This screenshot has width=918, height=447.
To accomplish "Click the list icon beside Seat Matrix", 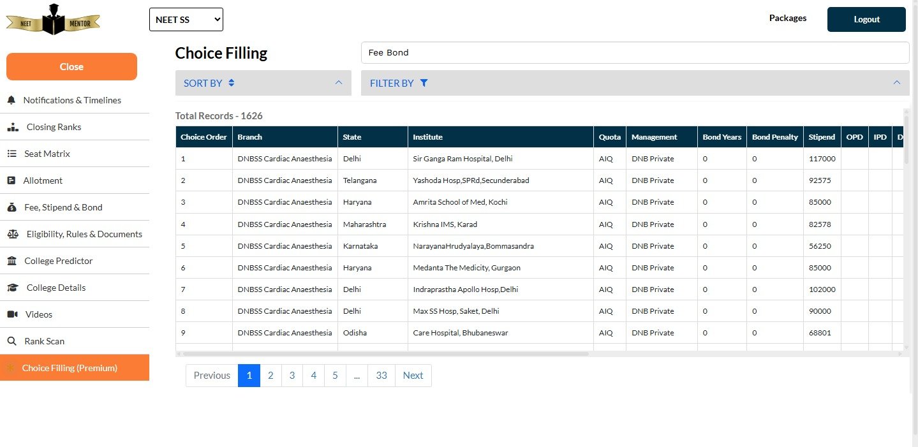I will 11,154.
